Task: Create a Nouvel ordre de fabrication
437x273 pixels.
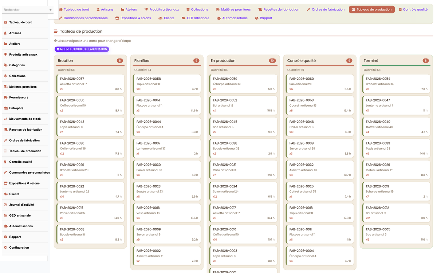Action: click(82, 49)
